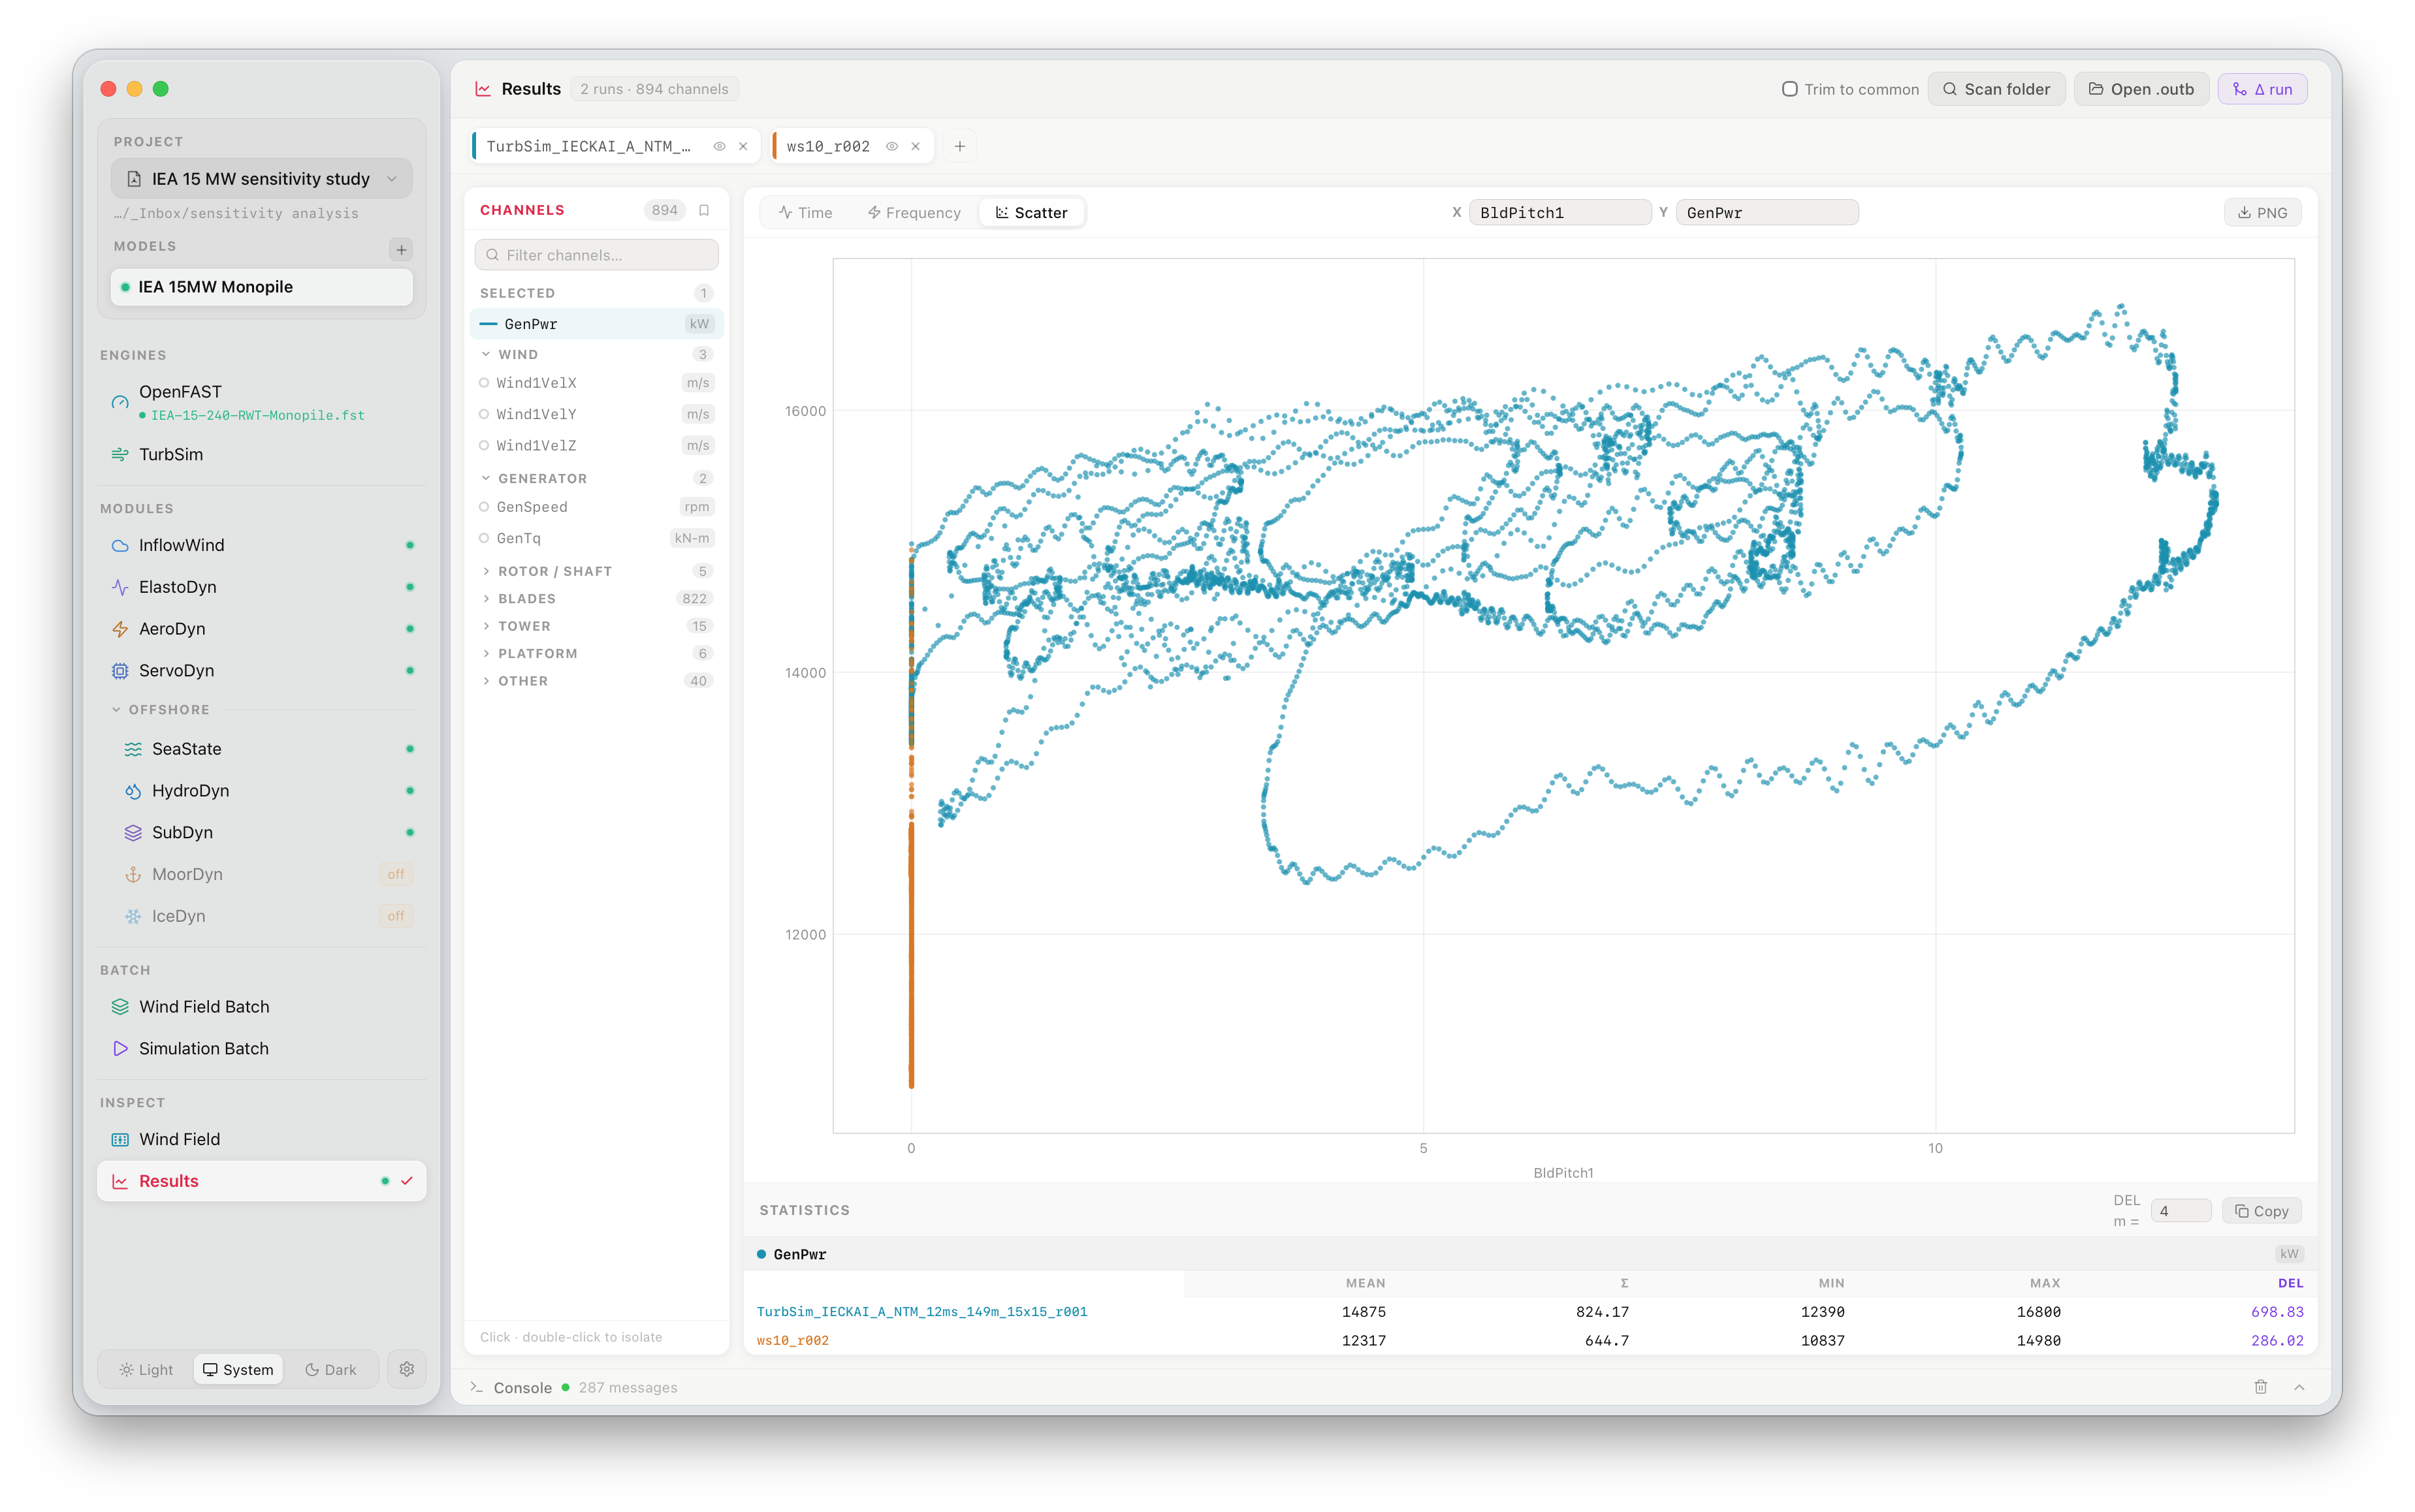Select Wind1VelY channel

(x=596, y=414)
